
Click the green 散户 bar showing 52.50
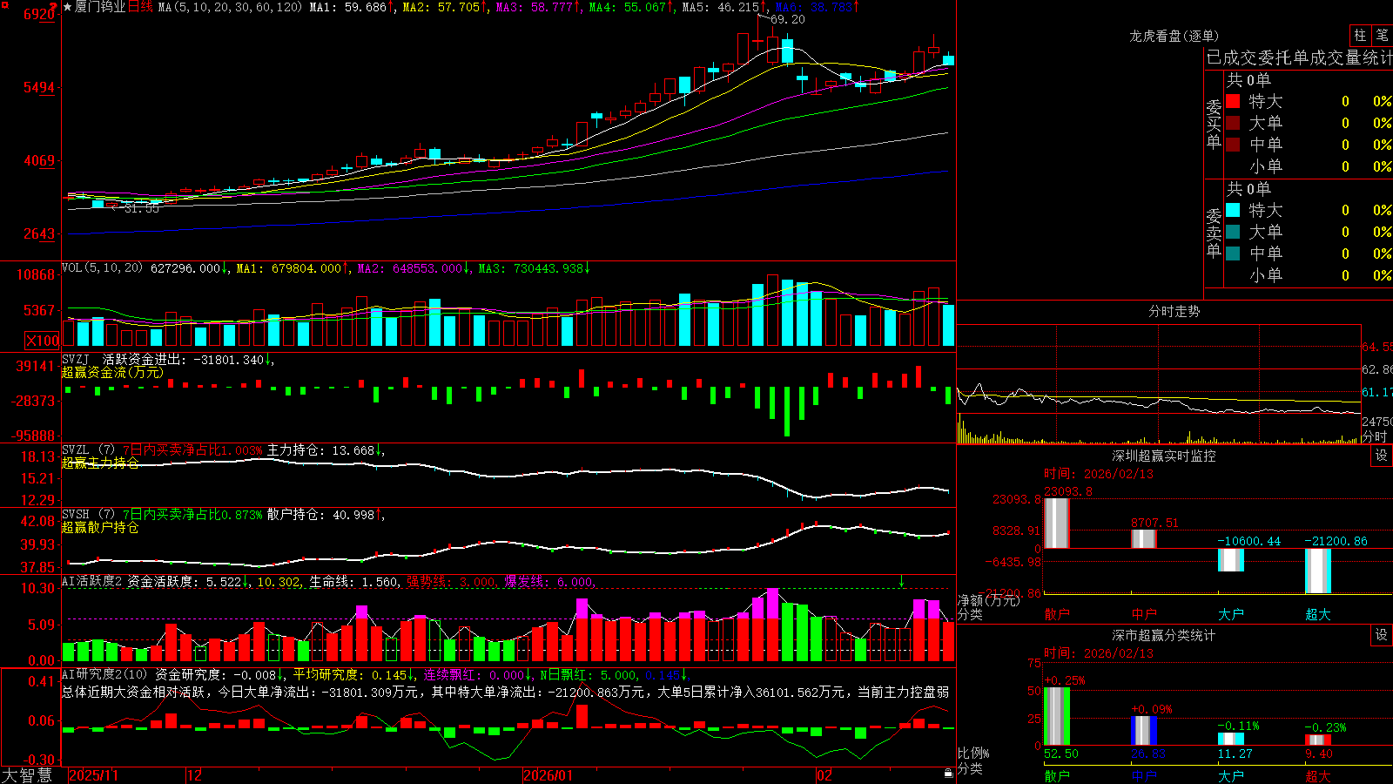coord(1057,716)
